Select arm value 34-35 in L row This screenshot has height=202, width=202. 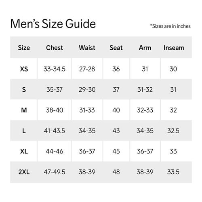click(x=145, y=131)
